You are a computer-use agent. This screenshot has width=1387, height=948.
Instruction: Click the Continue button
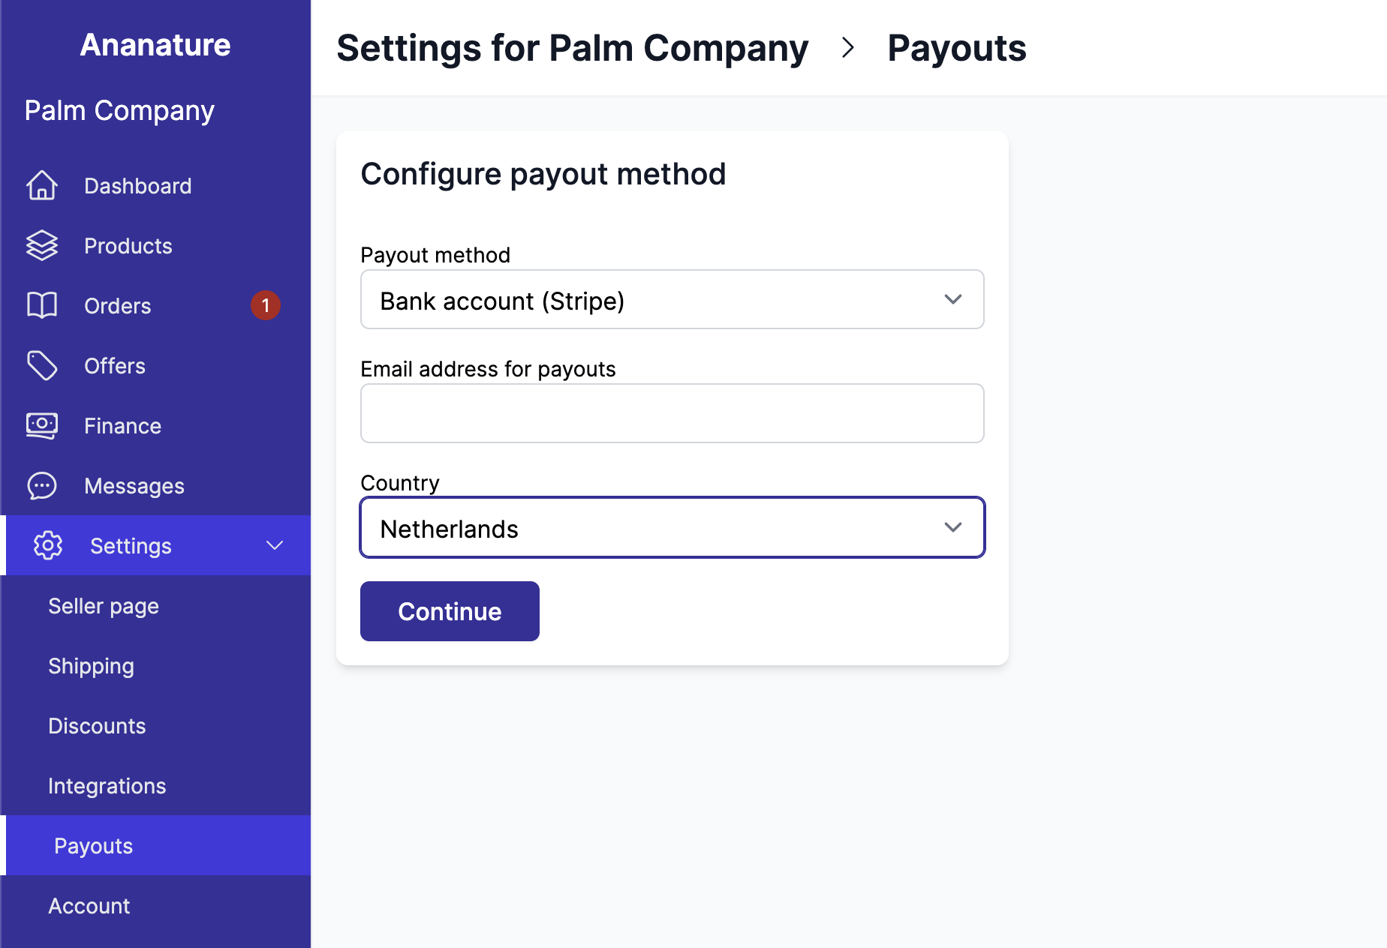449,610
